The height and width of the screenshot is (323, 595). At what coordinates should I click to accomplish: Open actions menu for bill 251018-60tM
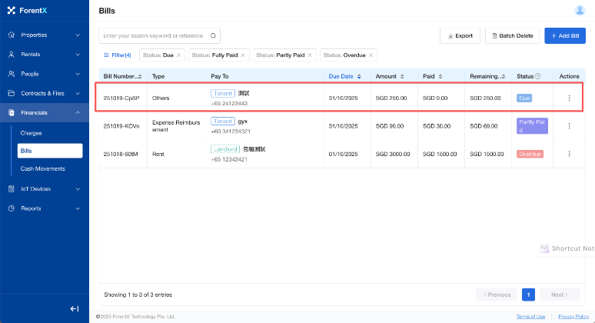[x=569, y=154]
